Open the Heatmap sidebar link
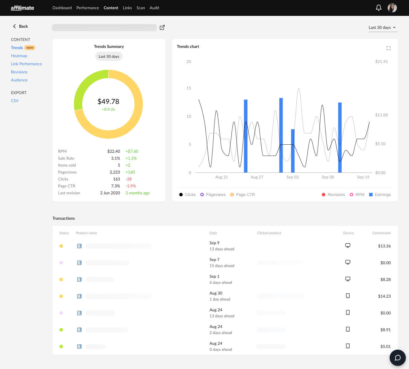 click(19, 56)
